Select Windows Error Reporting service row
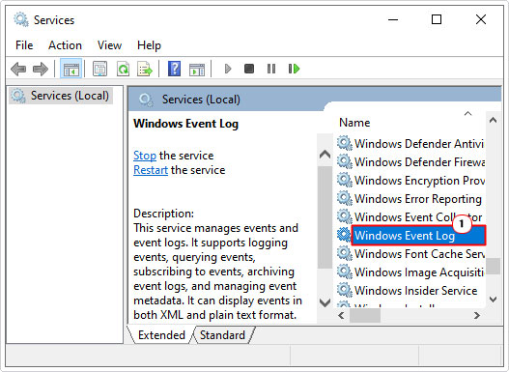This screenshot has height=372, width=509. 410,198
